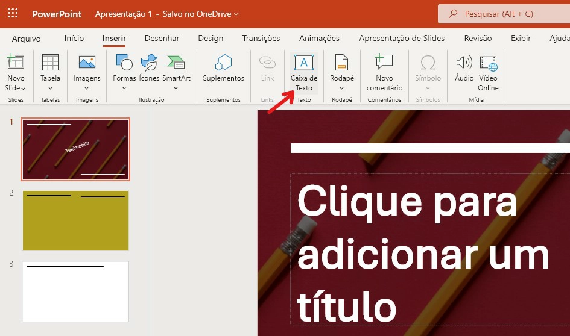This screenshot has width=570, height=336.
Task: Open the Novo Slide dropdown arrow
Action: (x=23, y=89)
